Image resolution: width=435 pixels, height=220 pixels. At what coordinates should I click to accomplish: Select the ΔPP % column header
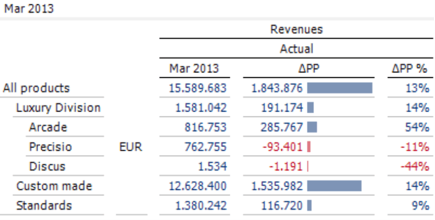(x=410, y=69)
